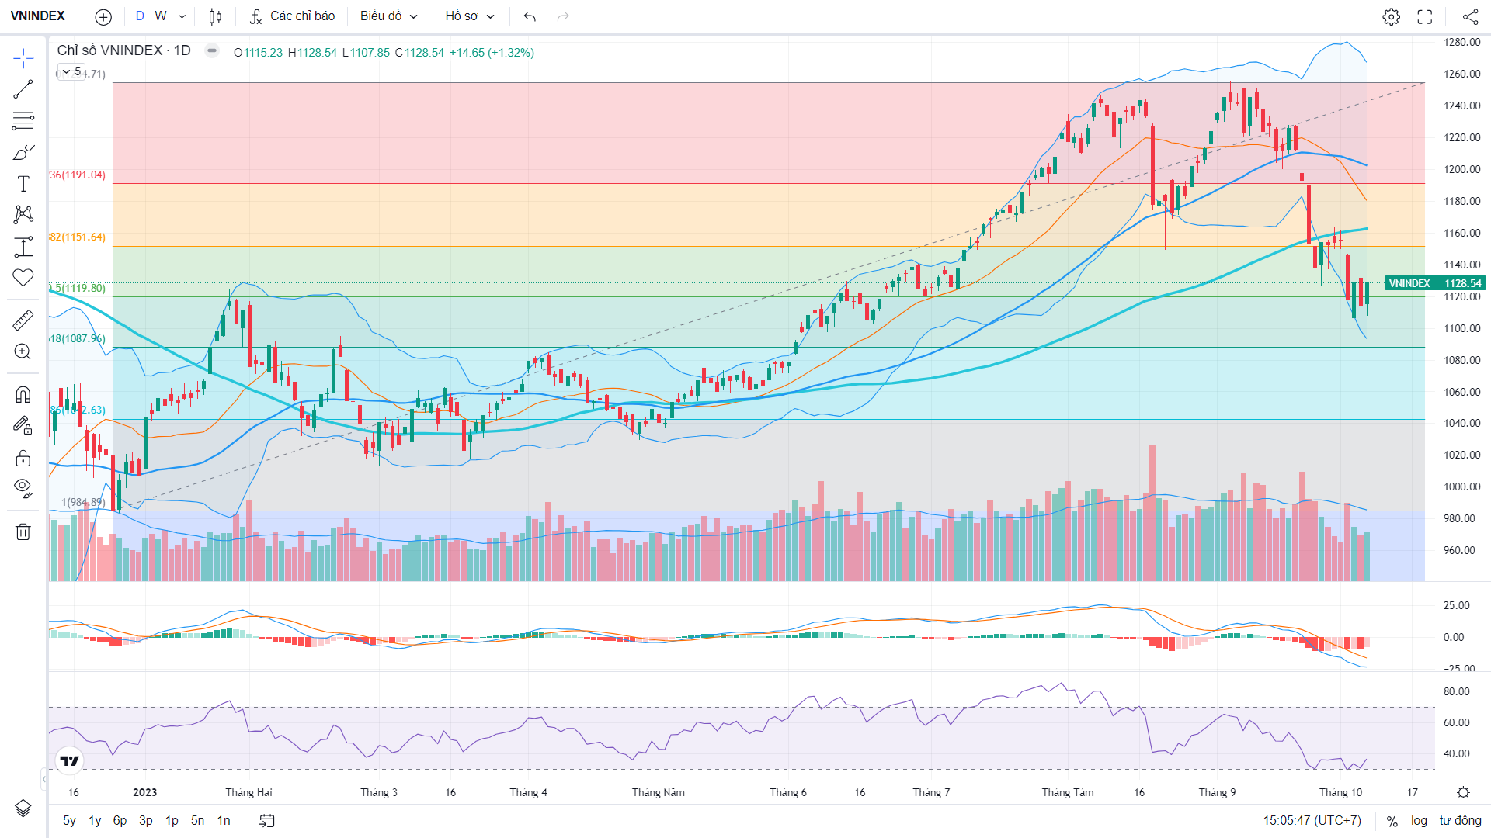The width and height of the screenshot is (1491, 838).
Task: Select the 5y date range
Action: click(69, 820)
